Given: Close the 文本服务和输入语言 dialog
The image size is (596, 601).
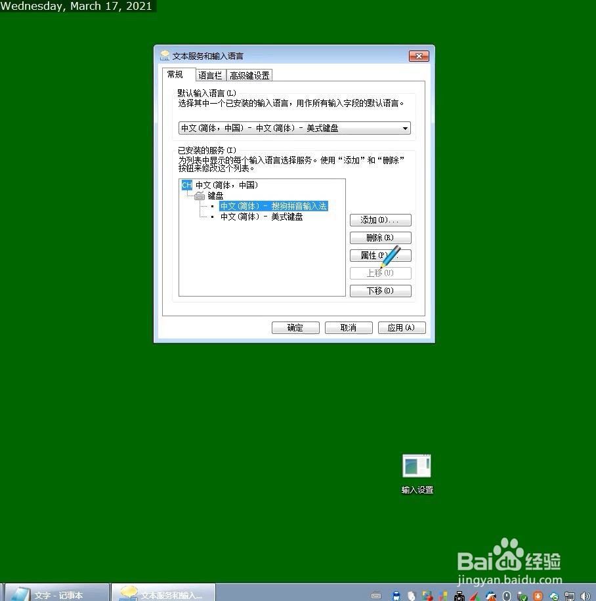Looking at the screenshot, I should [x=419, y=56].
